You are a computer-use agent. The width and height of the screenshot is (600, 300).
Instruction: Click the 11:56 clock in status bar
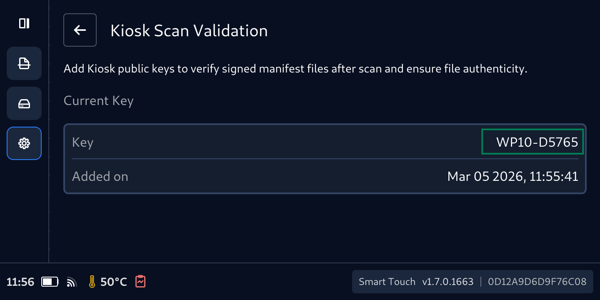click(20, 282)
